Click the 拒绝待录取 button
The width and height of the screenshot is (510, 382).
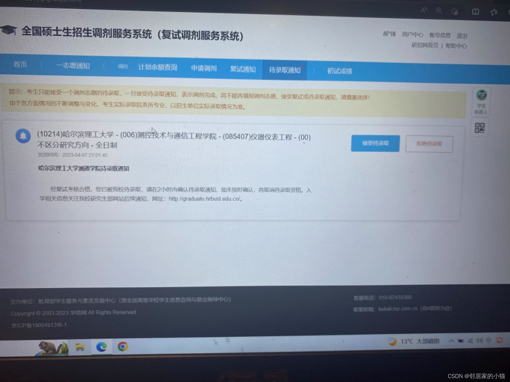[429, 144]
